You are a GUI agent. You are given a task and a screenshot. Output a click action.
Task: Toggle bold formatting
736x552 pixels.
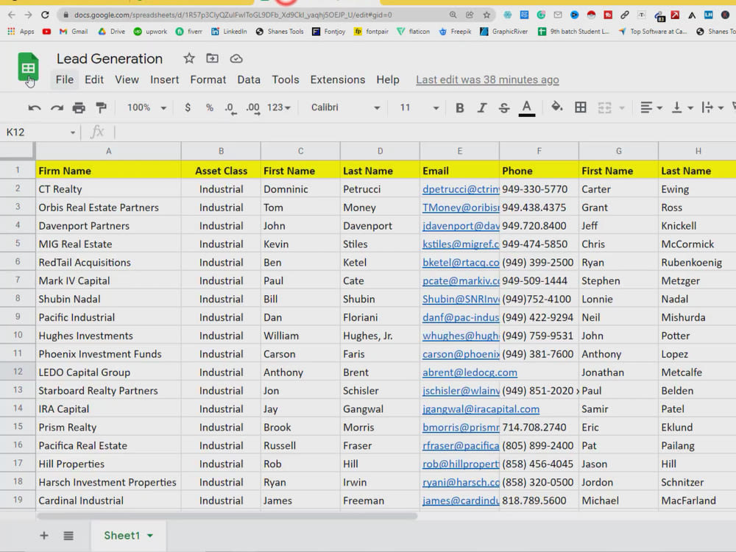coord(459,108)
